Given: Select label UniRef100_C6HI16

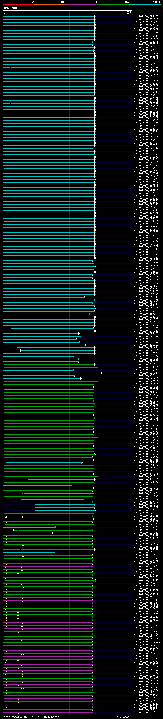Looking at the screenshot, I should click(146, 681).
